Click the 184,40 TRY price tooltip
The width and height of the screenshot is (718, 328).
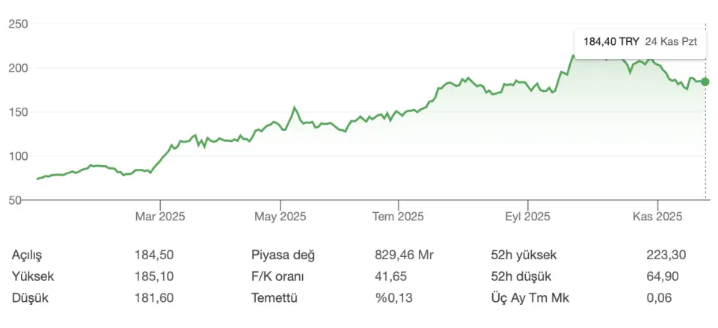point(611,42)
